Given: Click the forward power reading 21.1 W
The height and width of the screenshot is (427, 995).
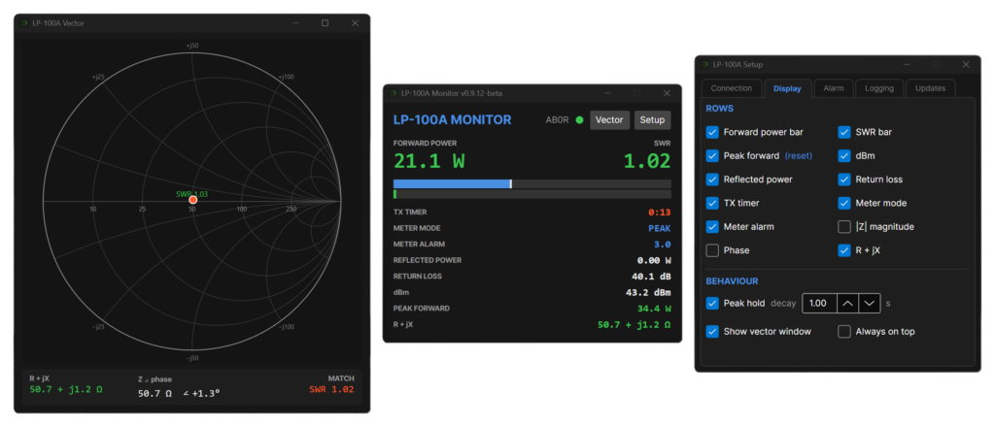Looking at the screenshot, I should tap(429, 161).
